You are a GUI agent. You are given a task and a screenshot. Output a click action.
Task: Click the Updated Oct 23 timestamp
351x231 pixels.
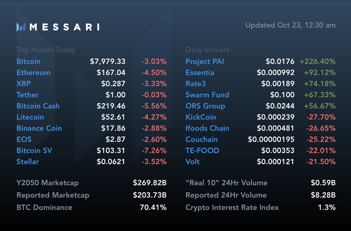(x=290, y=25)
